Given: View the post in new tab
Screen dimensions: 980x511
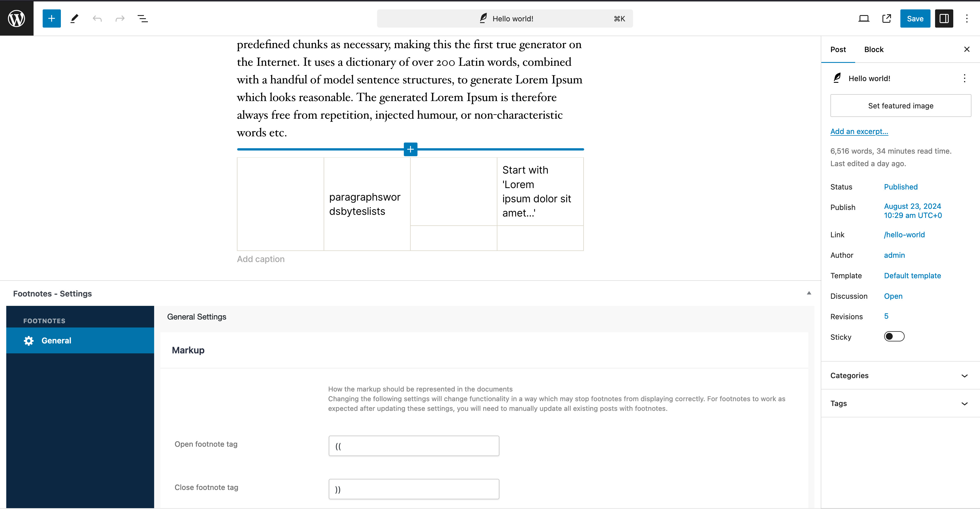Looking at the screenshot, I should [x=886, y=18].
